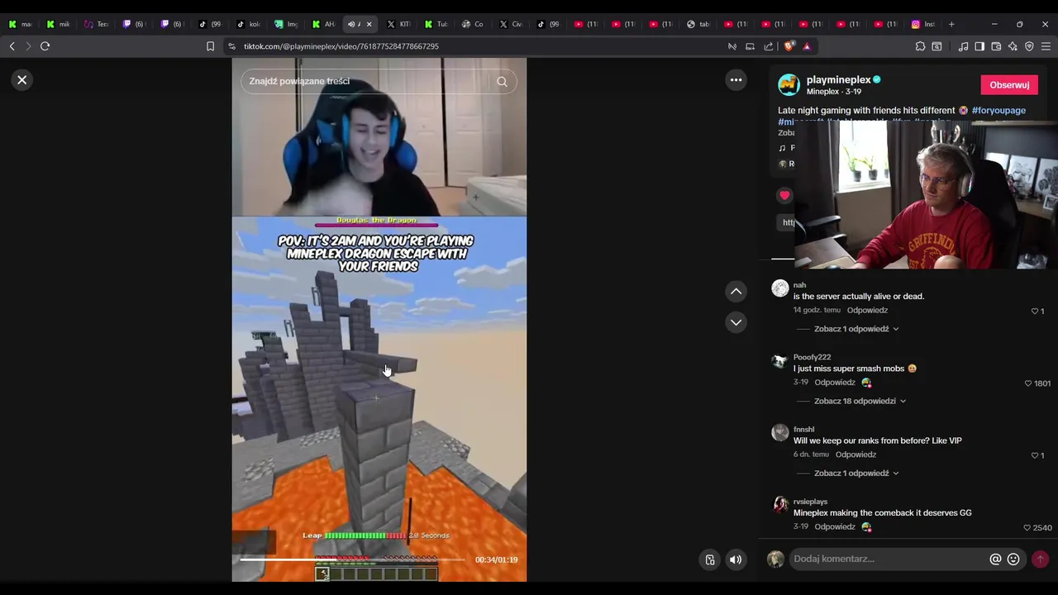Viewport: 1058px width, 595px height.
Task: Send the comment with the red arrow button
Action: coord(1040,559)
